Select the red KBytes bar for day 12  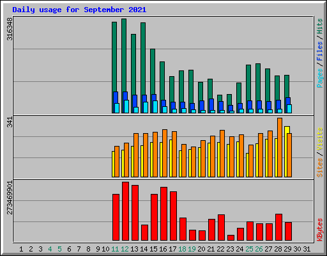pyautogui.click(x=125, y=211)
